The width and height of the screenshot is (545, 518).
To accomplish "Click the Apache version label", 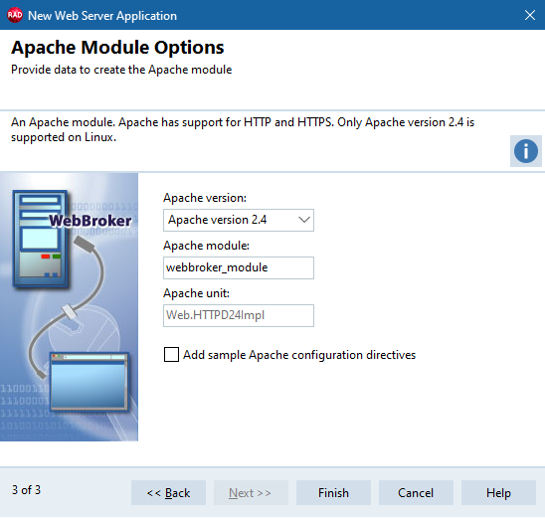I will point(205,198).
